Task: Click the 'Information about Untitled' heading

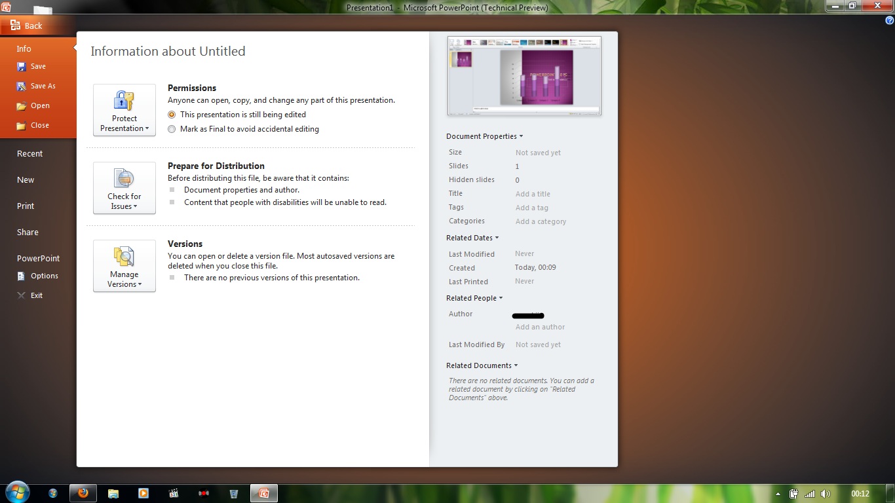Action: click(168, 51)
